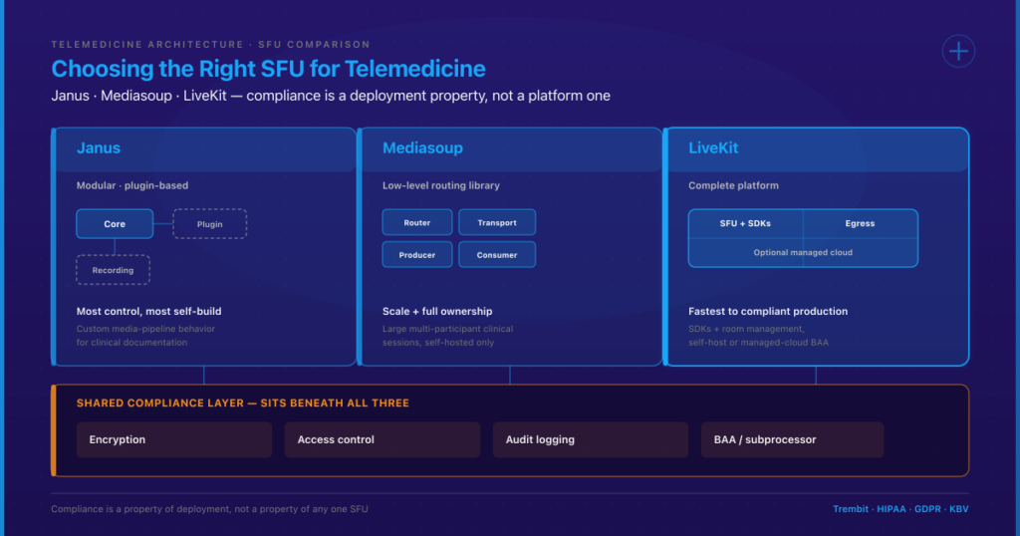Screen dimensions: 1020x536
Task: Click 'Trembit · HIPAA · GDPR · KBV' footer text
Action: pos(900,509)
